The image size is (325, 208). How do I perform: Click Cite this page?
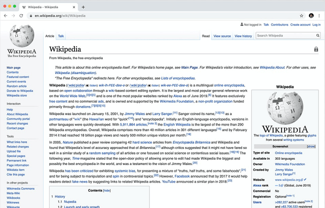(x=16, y=174)
